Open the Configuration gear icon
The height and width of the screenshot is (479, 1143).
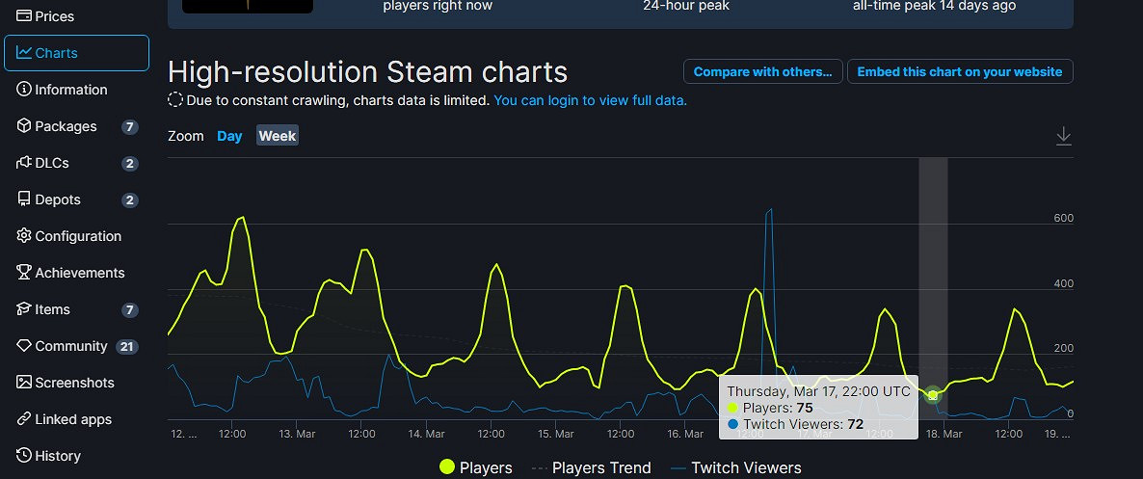tap(24, 236)
